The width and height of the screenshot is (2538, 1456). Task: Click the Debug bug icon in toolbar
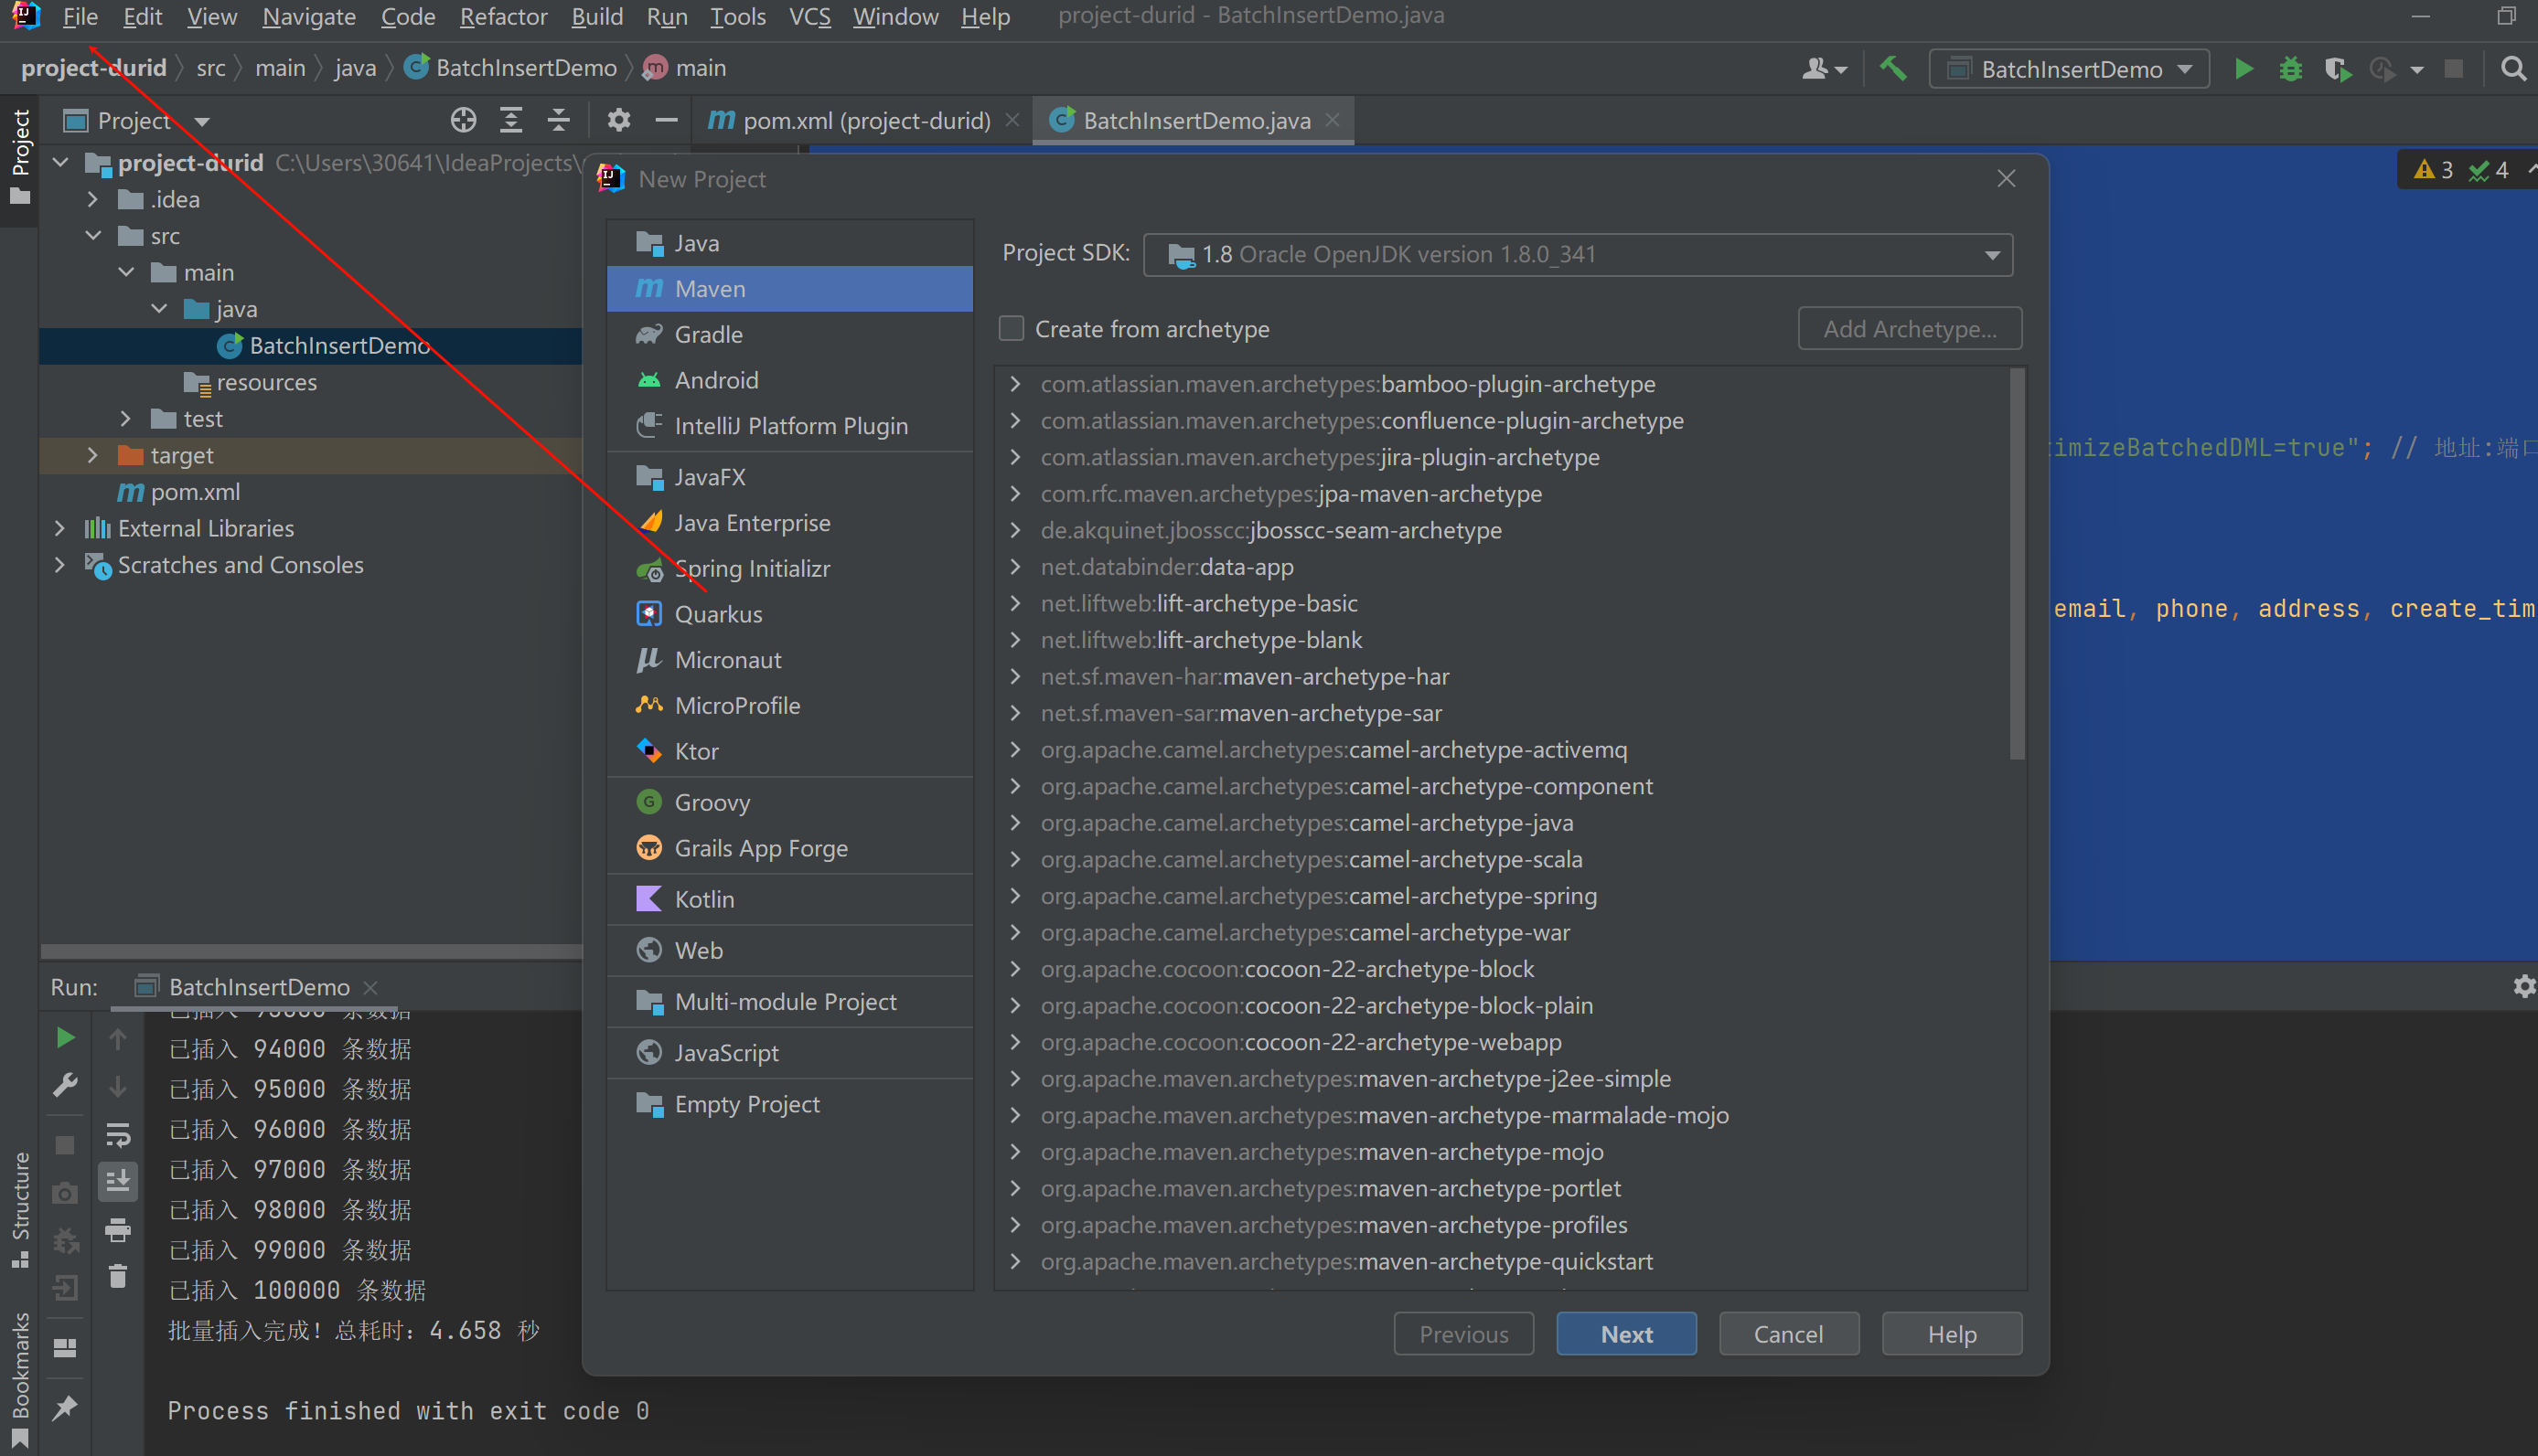pos(2290,69)
